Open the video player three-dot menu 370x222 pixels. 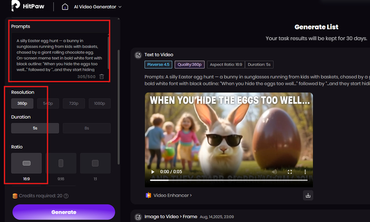point(305,172)
